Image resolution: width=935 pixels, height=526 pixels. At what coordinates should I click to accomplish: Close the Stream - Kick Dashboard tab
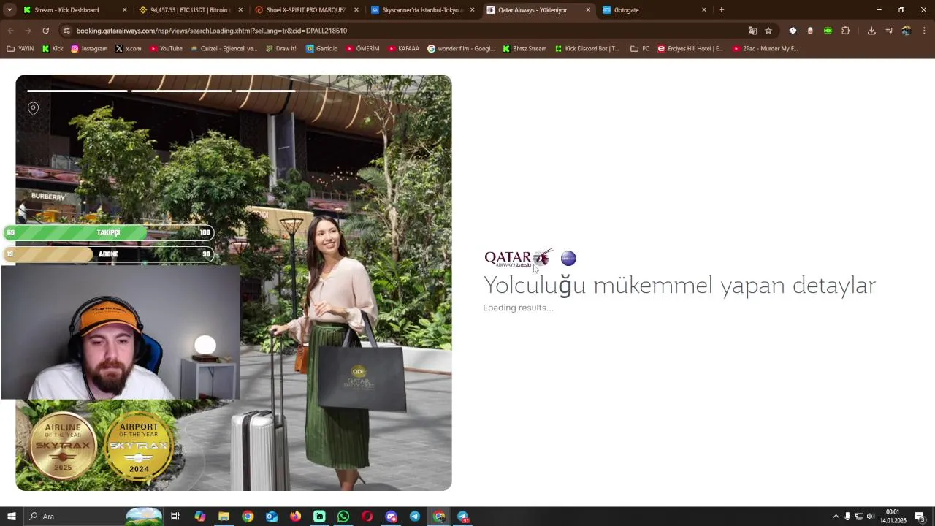124,10
